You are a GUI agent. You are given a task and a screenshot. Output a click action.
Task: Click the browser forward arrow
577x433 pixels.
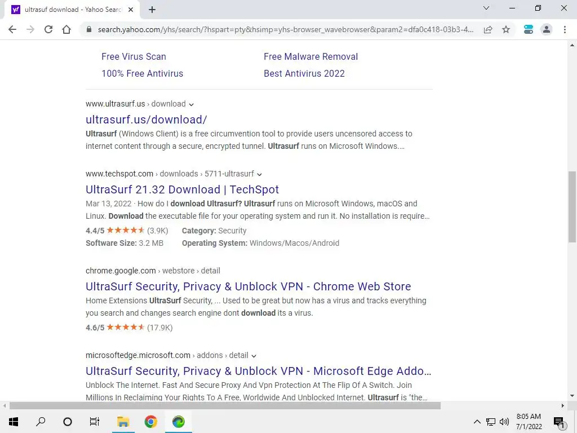click(x=30, y=29)
